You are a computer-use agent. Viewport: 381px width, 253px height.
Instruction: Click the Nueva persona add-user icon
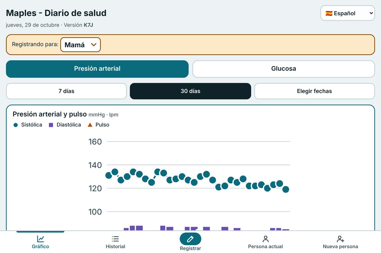(340, 239)
